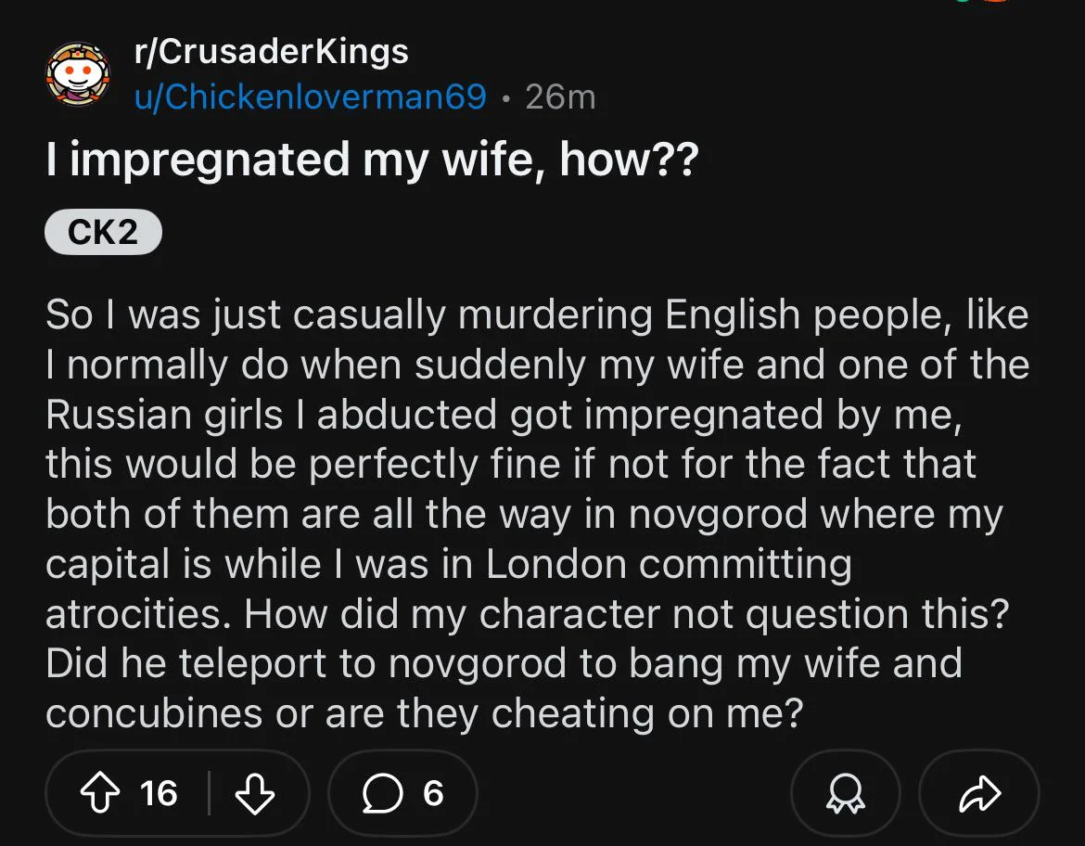The height and width of the screenshot is (846, 1085).
Task: Visit the r/CrusaderKings subreddit link
Action: pos(271,51)
